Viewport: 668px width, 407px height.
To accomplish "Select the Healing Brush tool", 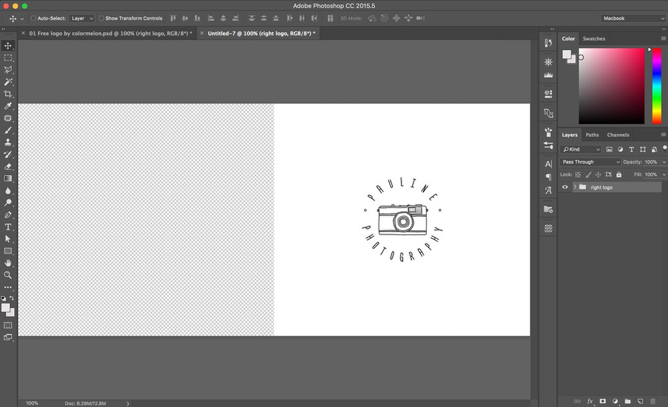I will pyautogui.click(x=7, y=118).
